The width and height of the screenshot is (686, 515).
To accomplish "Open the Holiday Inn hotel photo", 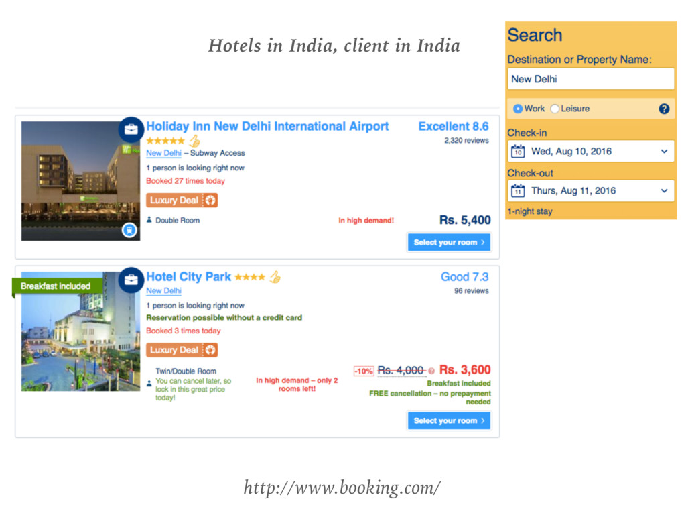I will point(81,181).
